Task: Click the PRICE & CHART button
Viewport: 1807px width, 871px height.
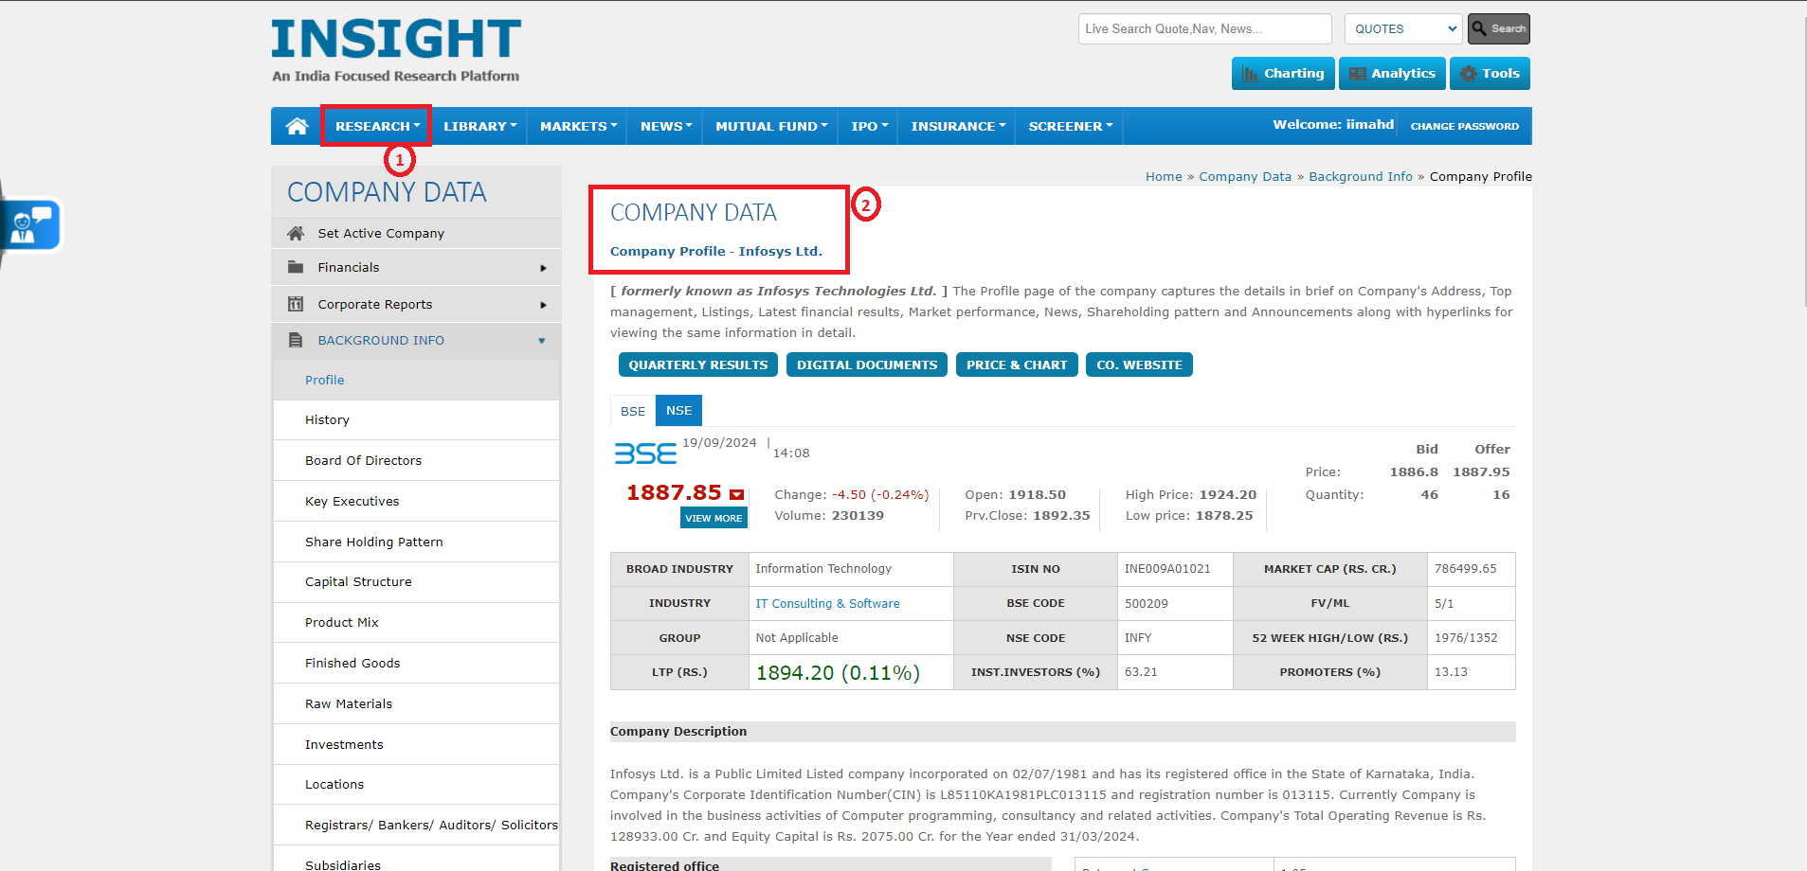Action: coord(1017,364)
